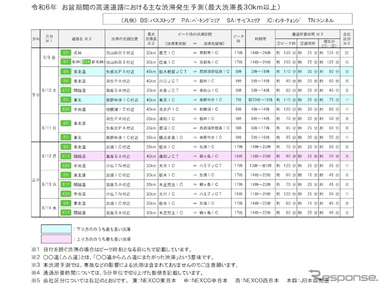Select the E20 badge for 8/12 中央道
This screenshot has height=289, width=385.
point(66,166)
